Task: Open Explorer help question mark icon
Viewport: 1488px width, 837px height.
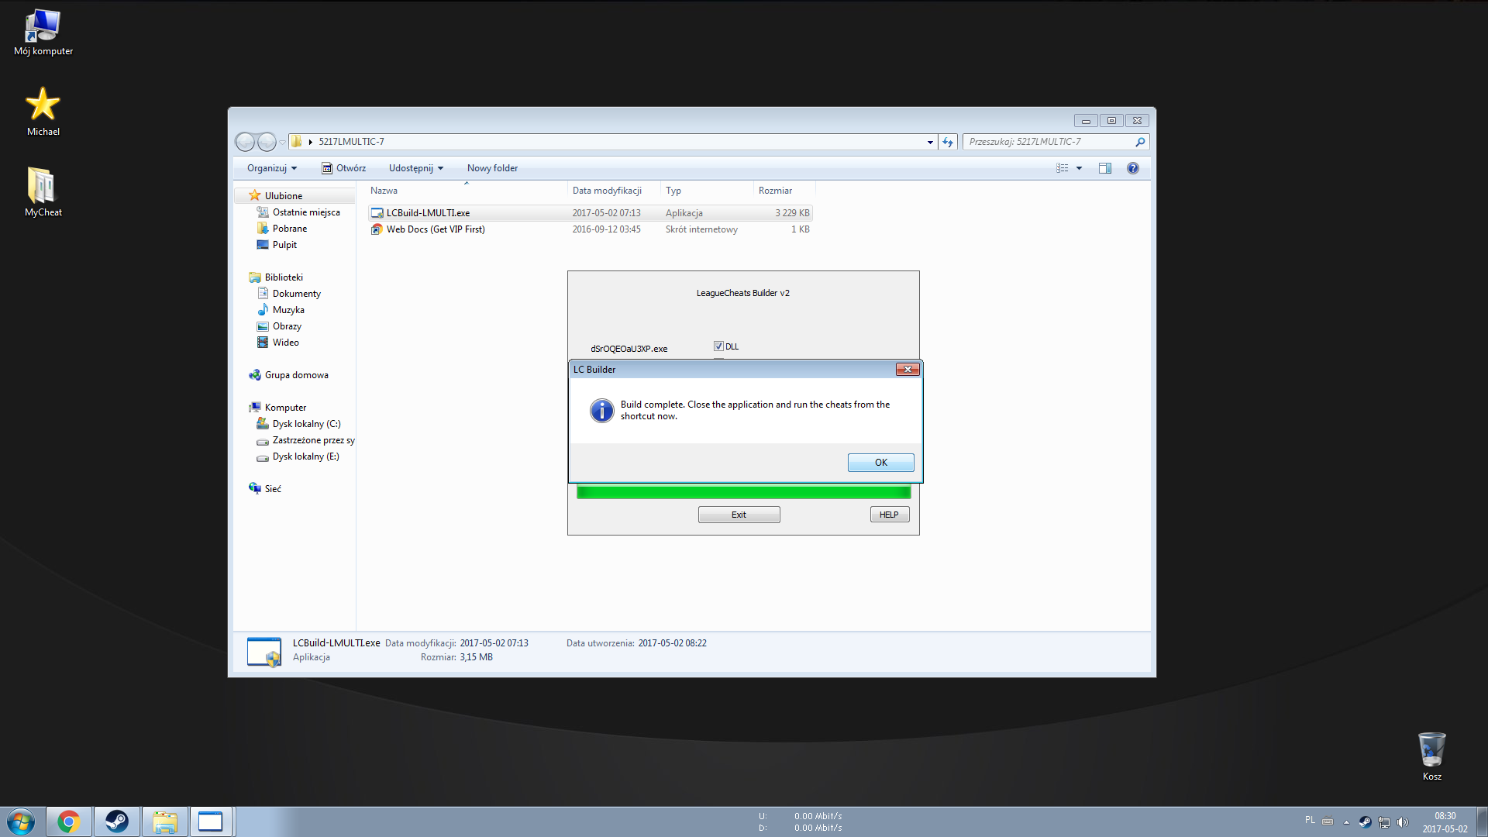Action: pos(1133,168)
